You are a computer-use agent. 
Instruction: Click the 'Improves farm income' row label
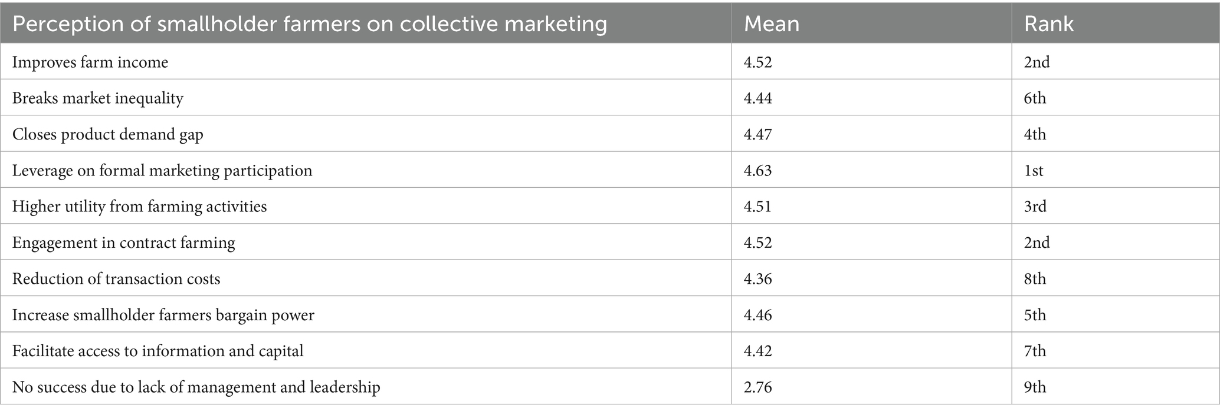pos(90,62)
